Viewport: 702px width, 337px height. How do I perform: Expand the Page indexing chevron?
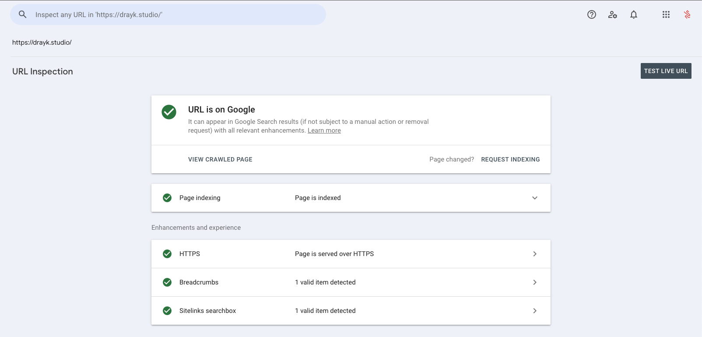[535, 198]
